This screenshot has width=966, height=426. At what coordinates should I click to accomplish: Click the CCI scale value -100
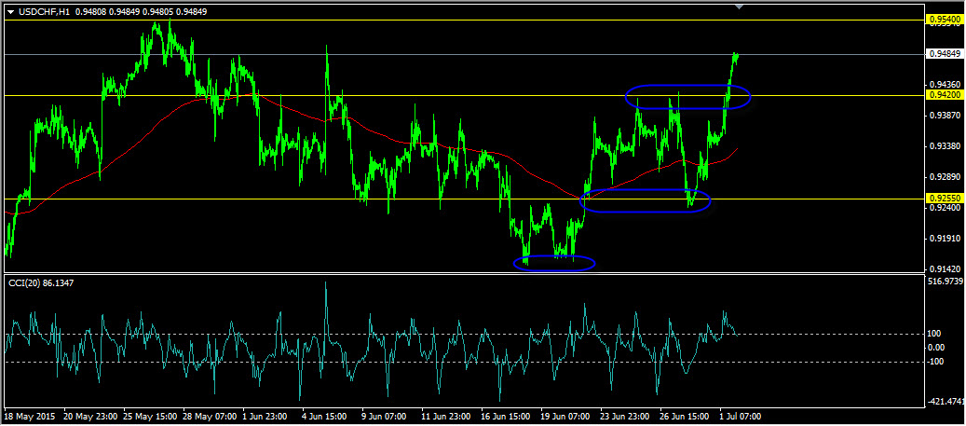click(934, 362)
